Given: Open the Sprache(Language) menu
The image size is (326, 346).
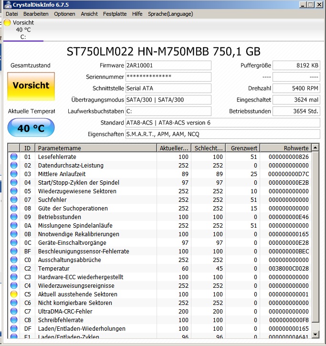Looking at the screenshot, I should pyautogui.click(x=170, y=14).
